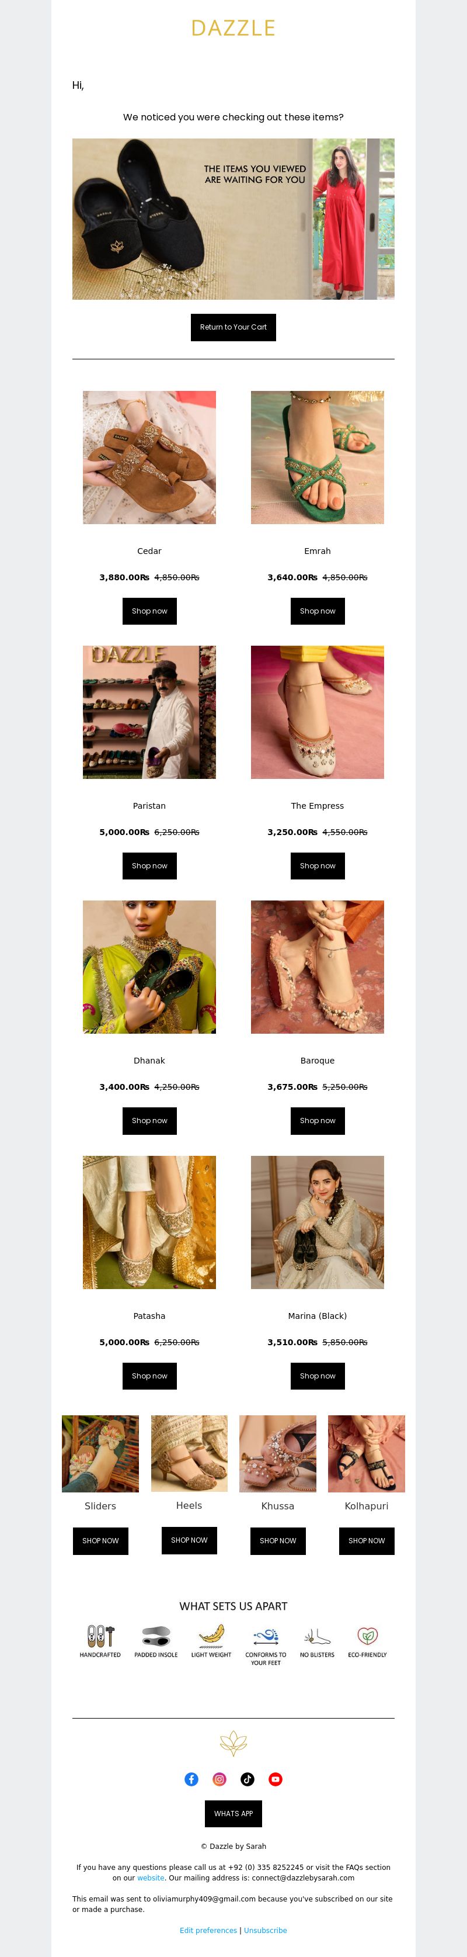The width and height of the screenshot is (467, 1957).
Task: Click the WHATS APP button
Action: coord(233,1813)
